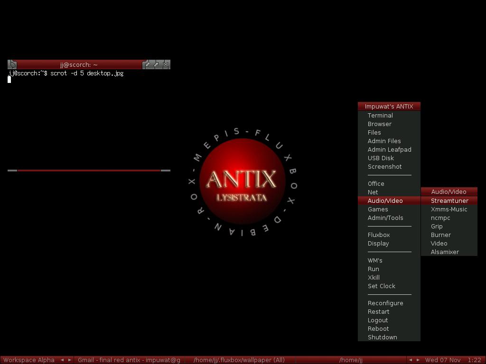
Task: Open the Fluxbox submenu
Action: [x=379, y=235]
